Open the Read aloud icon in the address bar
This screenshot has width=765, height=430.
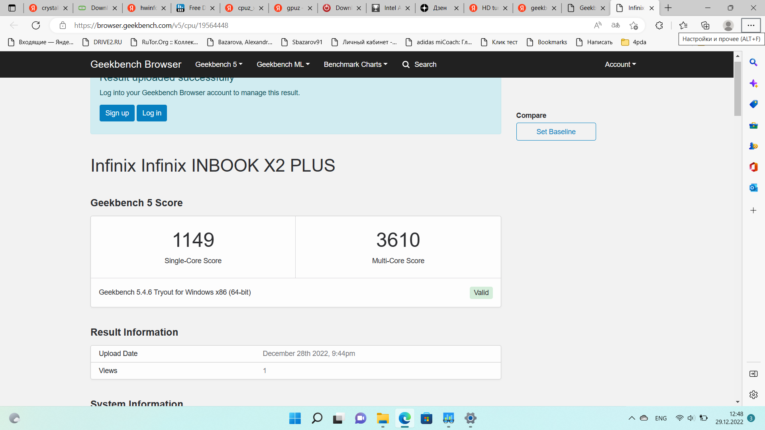(598, 25)
